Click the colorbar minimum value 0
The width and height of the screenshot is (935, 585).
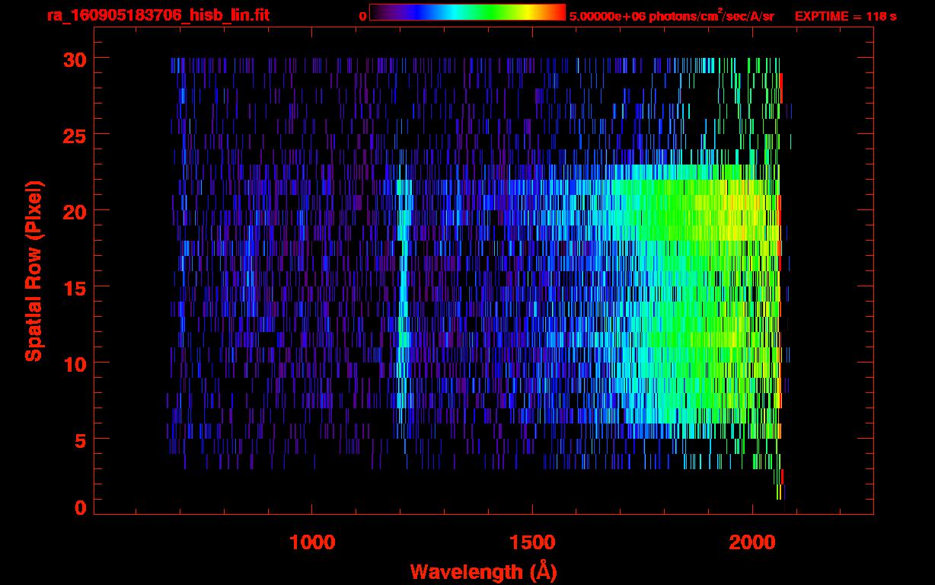tap(362, 16)
